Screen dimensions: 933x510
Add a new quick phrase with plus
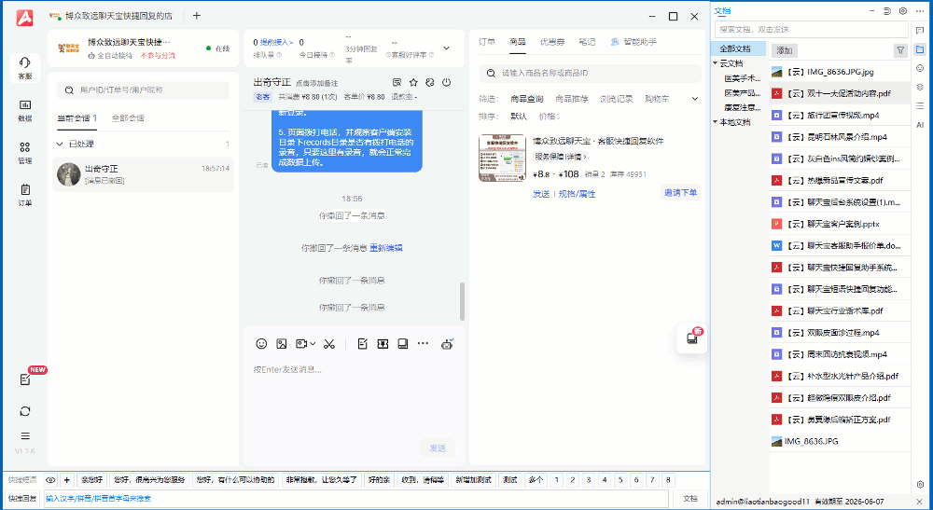(x=66, y=479)
